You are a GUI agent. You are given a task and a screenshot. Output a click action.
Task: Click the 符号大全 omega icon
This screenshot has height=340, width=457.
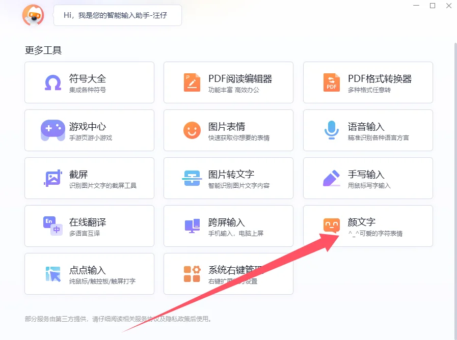coord(53,82)
